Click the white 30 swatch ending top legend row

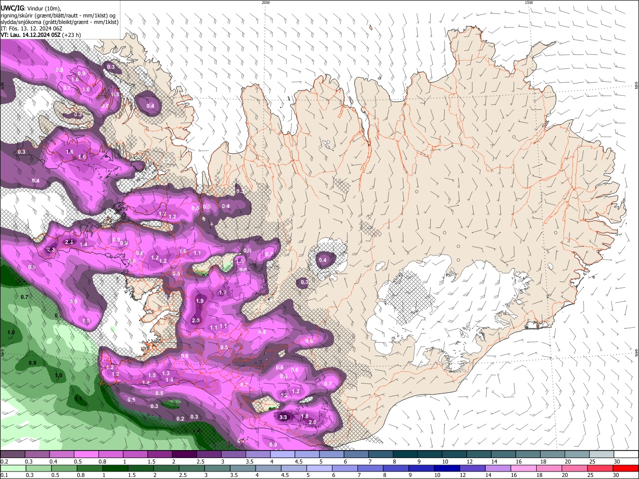626,454
